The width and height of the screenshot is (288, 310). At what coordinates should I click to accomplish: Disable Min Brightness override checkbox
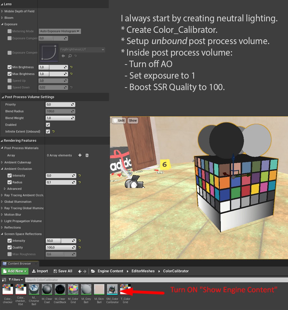(10, 67)
